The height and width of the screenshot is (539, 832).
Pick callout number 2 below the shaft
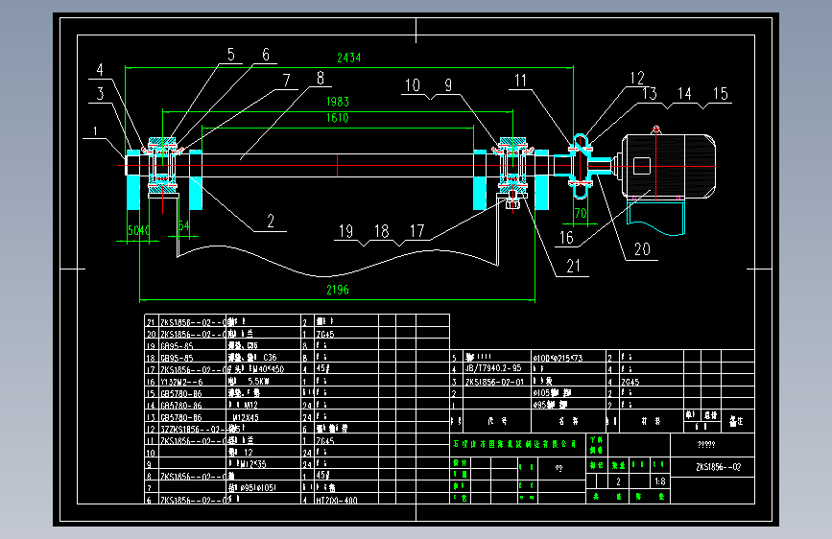(271, 221)
